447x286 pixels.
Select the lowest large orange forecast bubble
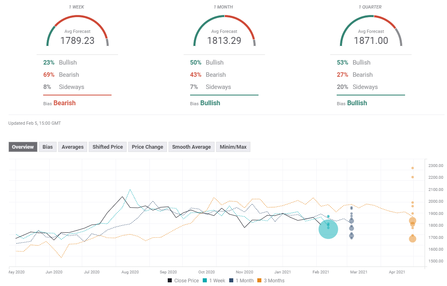coord(412,239)
